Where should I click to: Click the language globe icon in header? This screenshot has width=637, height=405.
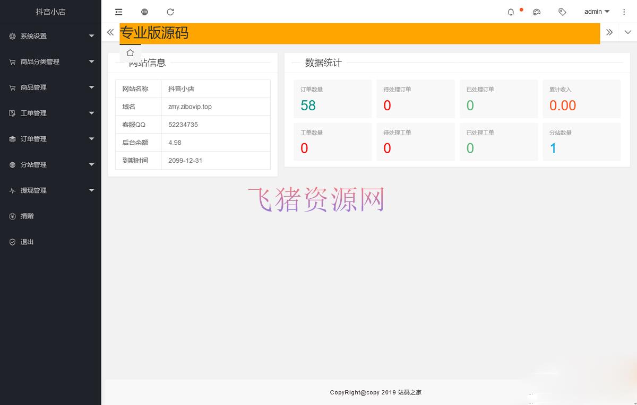coord(144,12)
